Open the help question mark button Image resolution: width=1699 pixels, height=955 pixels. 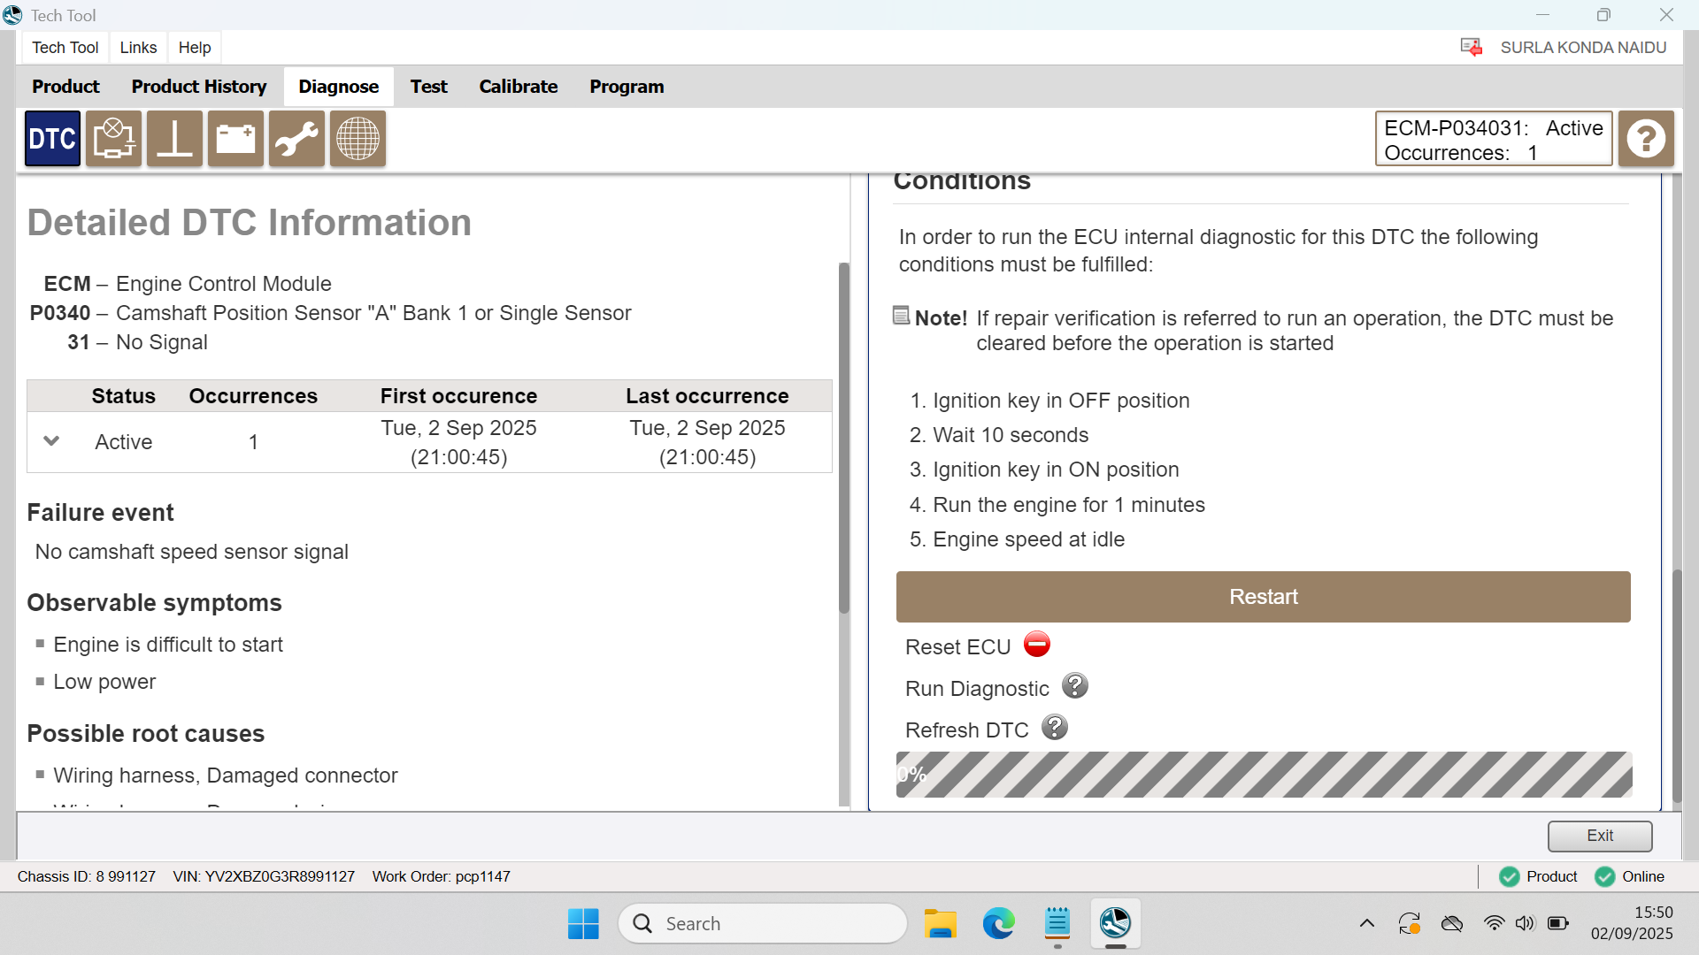click(x=1646, y=139)
